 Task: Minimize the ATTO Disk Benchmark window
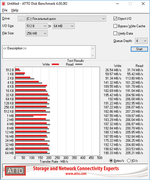(x=117, y=4)
